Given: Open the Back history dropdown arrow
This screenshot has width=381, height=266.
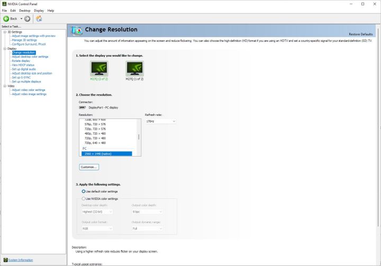Looking at the screenshot, I should tap(21, 19).
